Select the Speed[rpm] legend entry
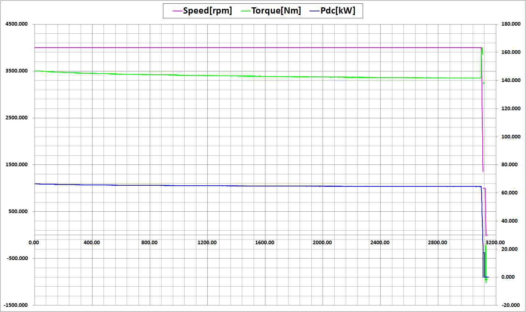 tap(202, 11)
